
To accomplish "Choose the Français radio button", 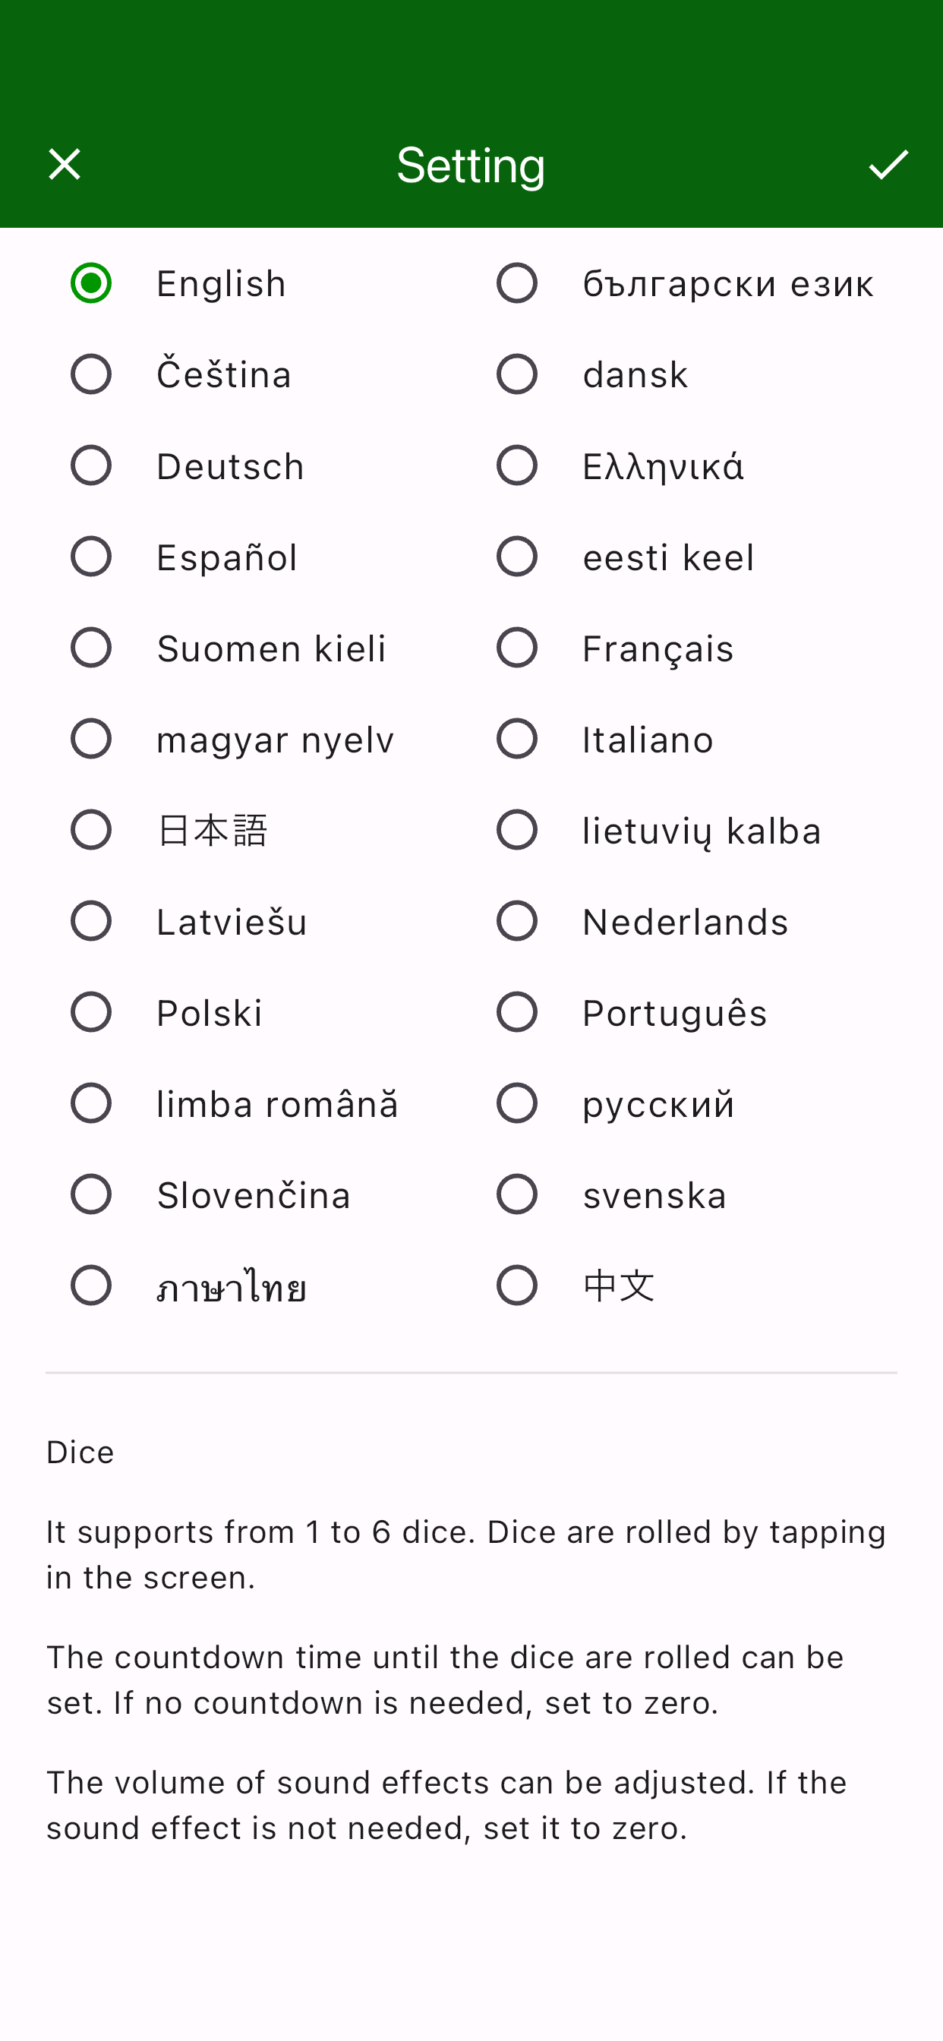I will tap(518, 648).
